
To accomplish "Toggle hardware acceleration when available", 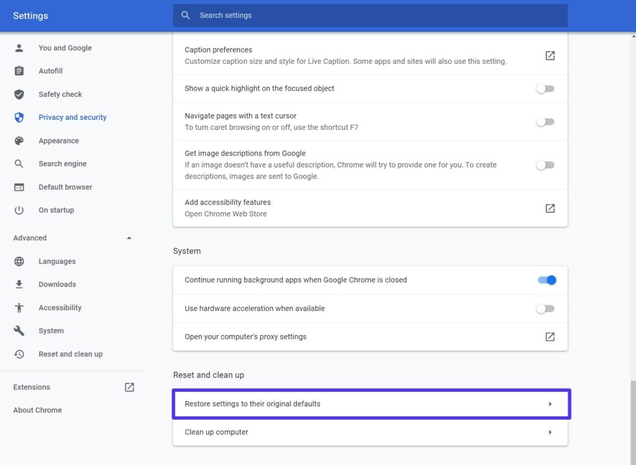I will click(545, 308).
